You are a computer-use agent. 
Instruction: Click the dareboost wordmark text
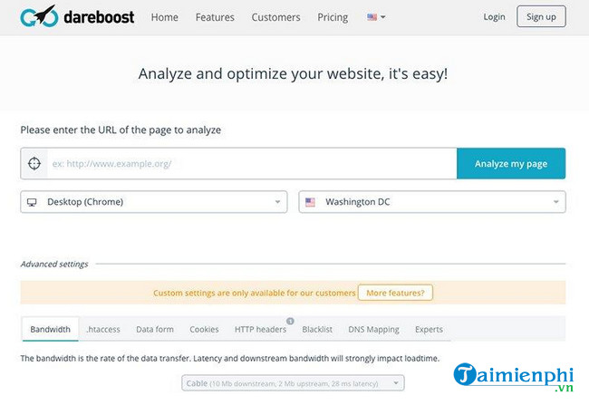[x=99, y=17]
